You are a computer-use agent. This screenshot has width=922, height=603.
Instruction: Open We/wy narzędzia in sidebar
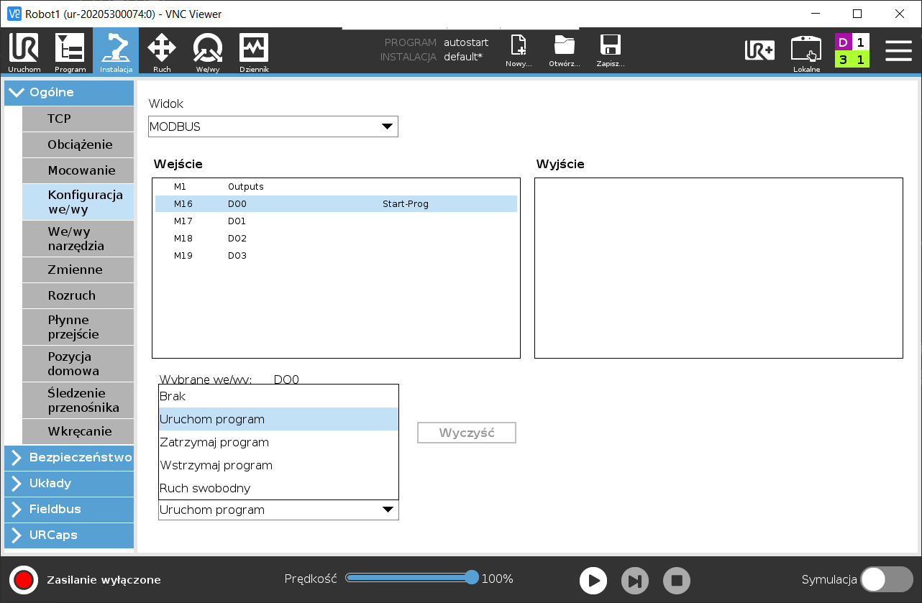click(78, 239)
